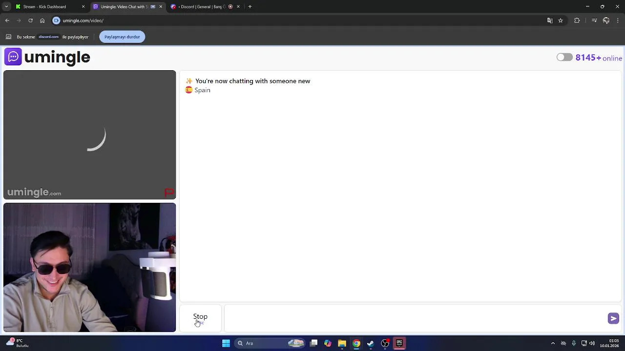The image size is (625, 351).
Task: Click your own webcam preview
Action: (x=90, y=268)
